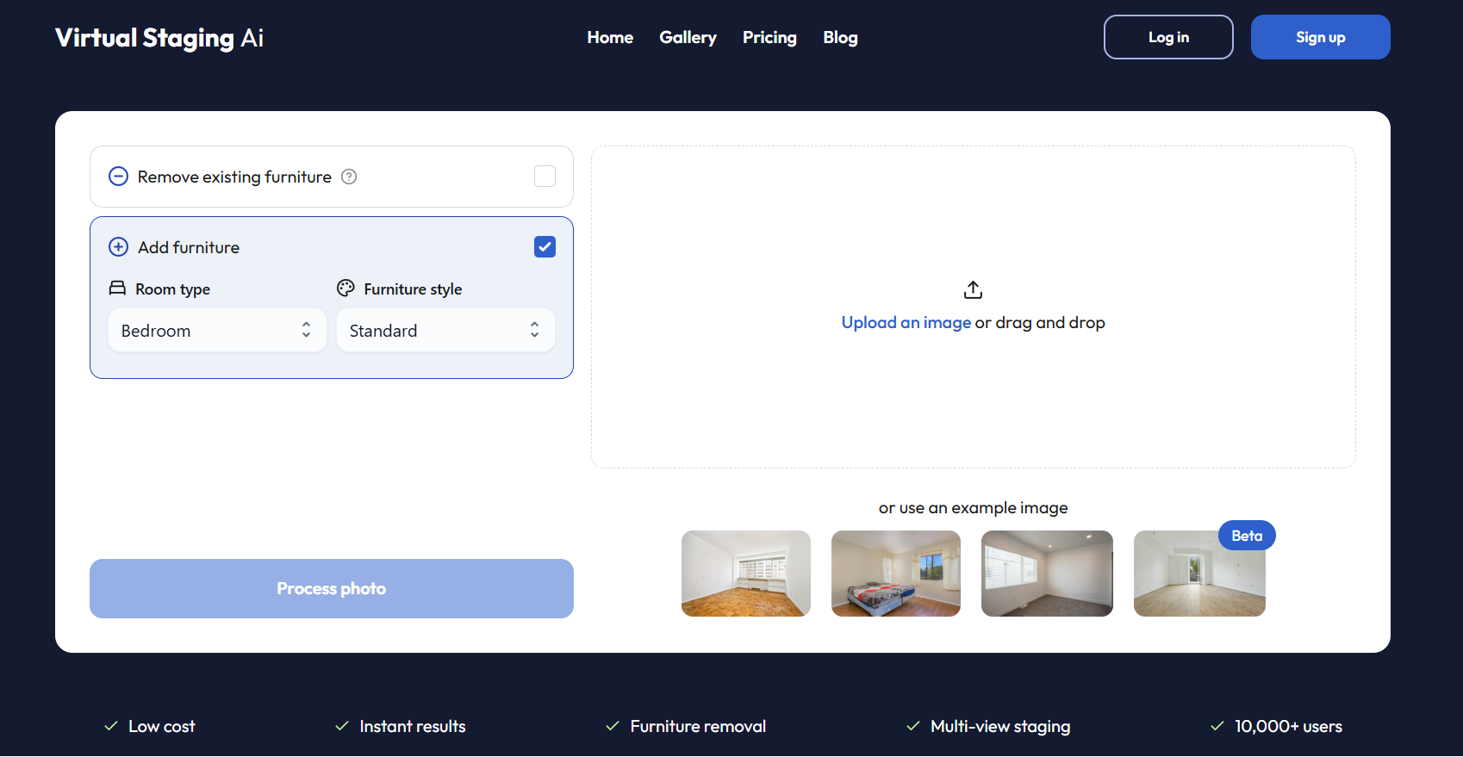Open the Blog page
This screenshot has height=757, width=1463.
tap(840, 37)
